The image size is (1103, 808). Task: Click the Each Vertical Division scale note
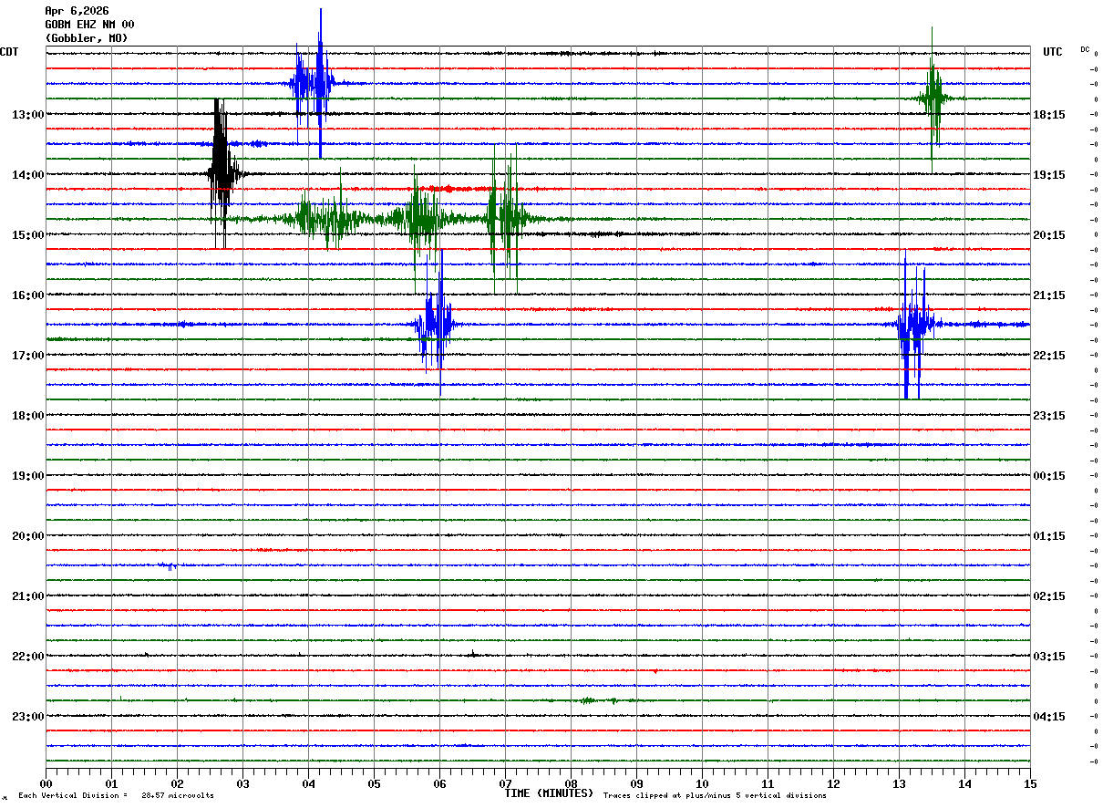116,796
